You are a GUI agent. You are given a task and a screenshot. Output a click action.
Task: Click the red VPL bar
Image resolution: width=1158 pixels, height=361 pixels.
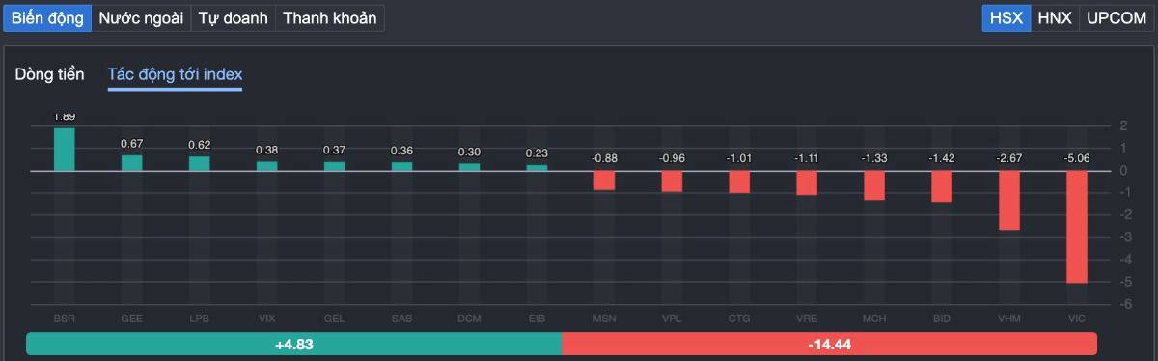pos(672,181)
